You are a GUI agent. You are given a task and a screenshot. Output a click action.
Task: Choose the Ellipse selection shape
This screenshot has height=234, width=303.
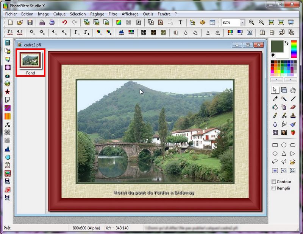point(284,145)
